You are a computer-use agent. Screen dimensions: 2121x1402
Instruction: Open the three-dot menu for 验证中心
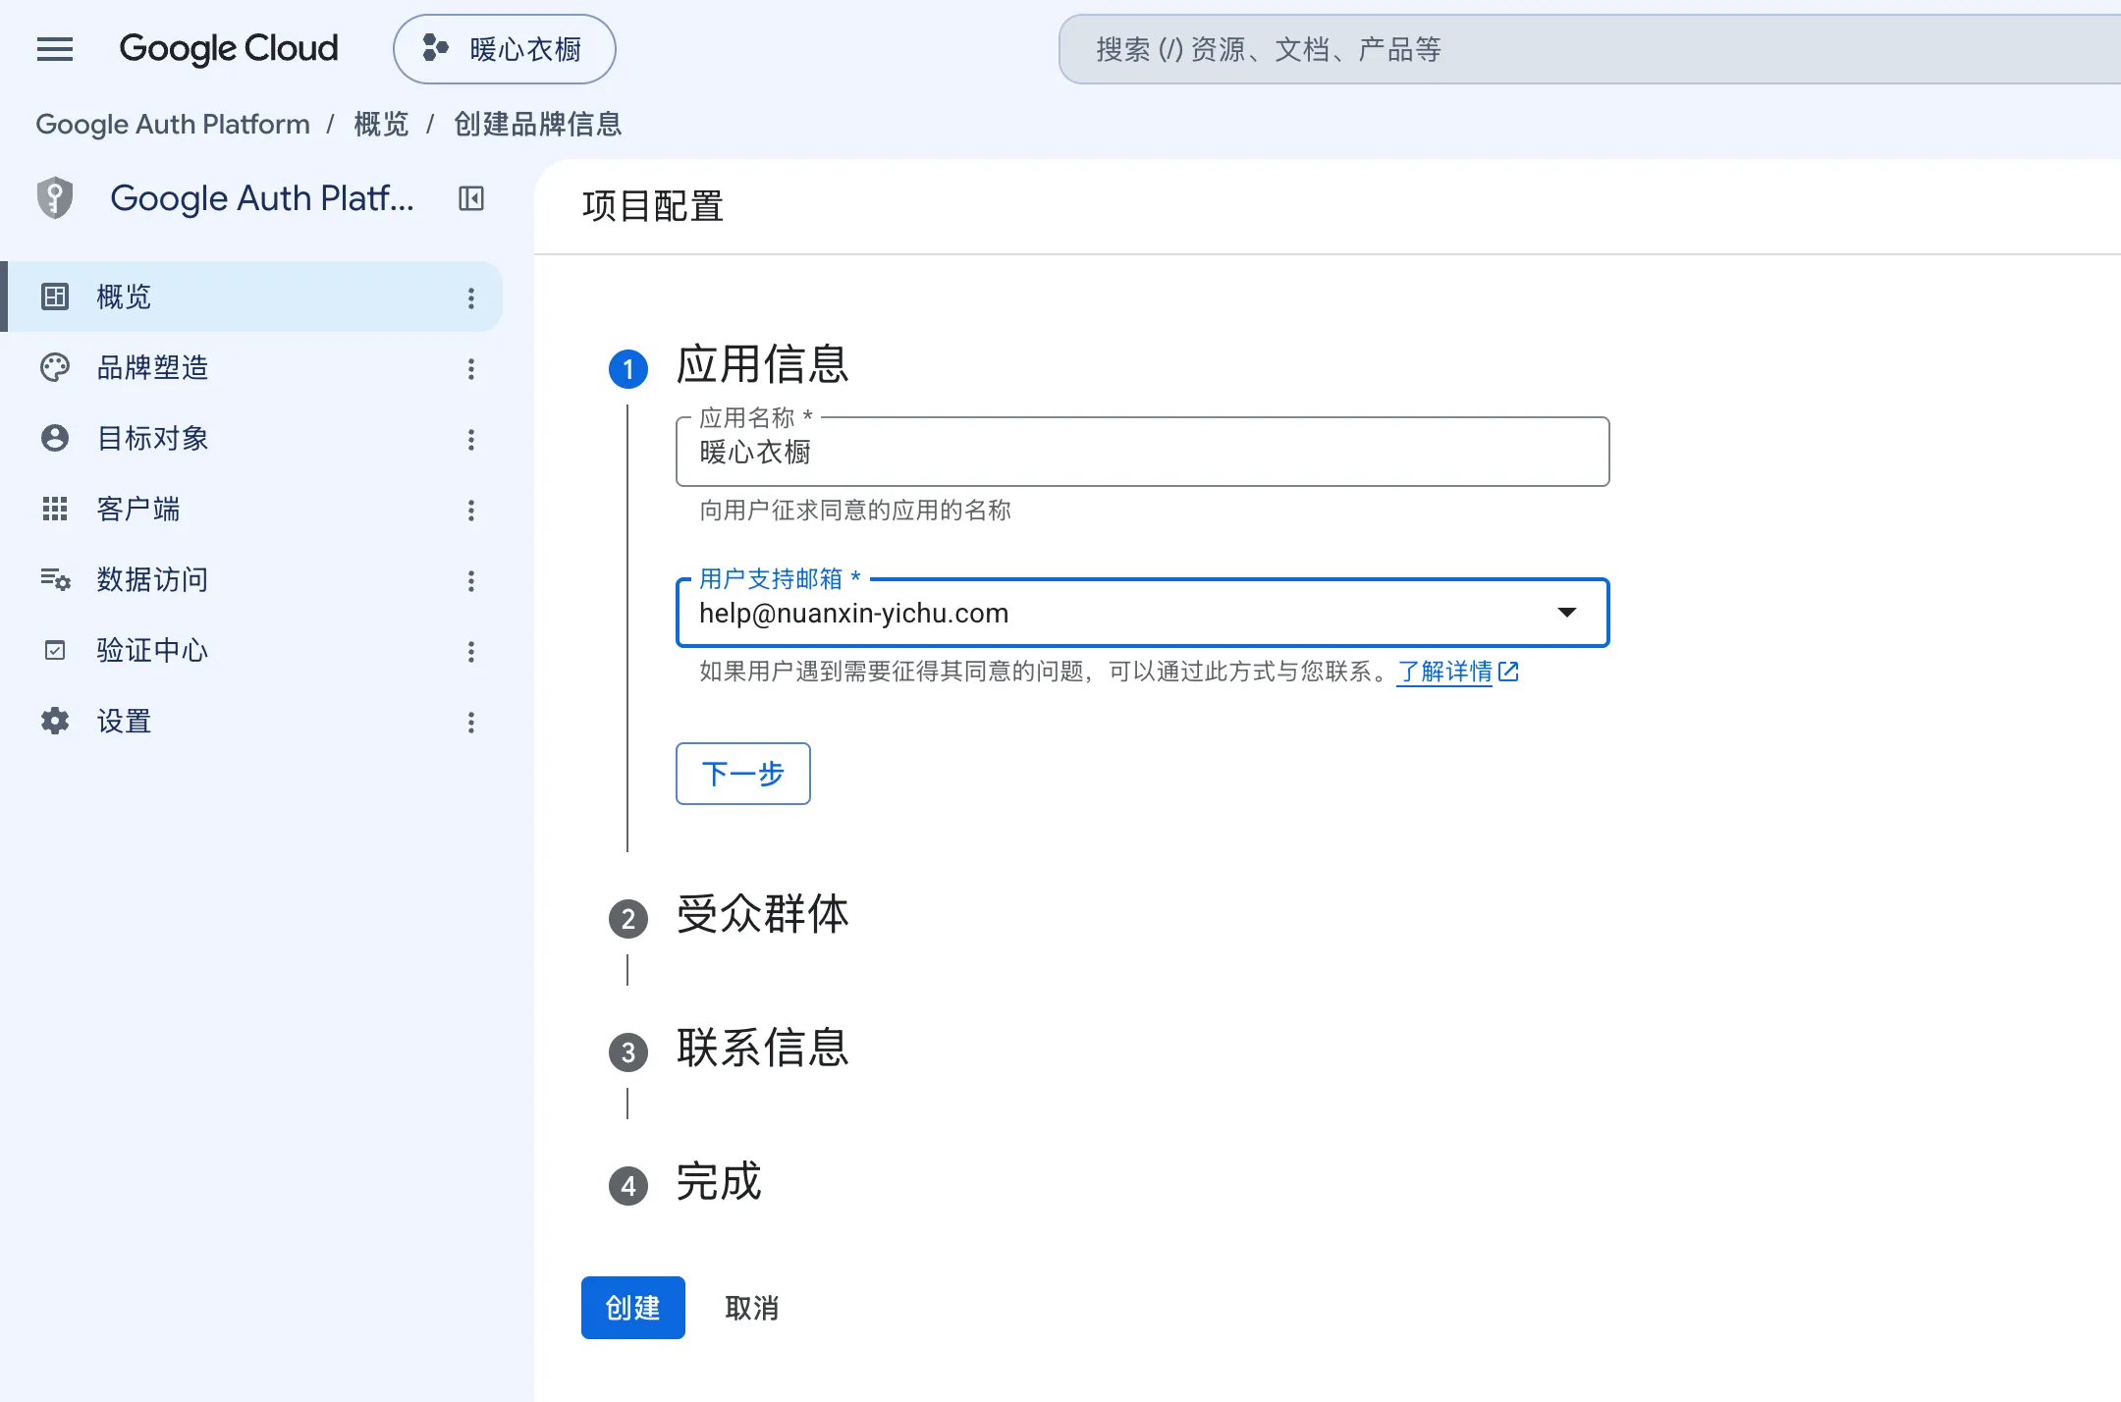[471, 651]
